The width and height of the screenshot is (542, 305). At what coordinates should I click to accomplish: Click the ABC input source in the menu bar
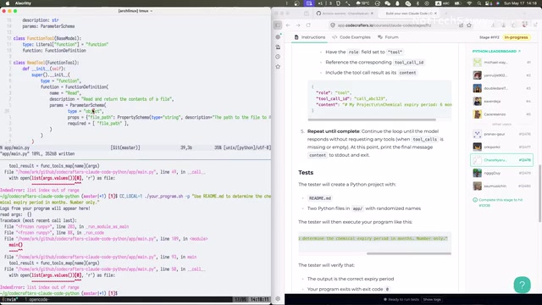tap(442, 3)
